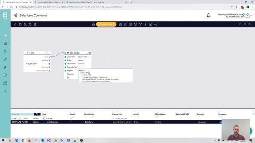255x143 pixels.
Task: Save the workflow with the floppy disk icon
Action: 120,25
